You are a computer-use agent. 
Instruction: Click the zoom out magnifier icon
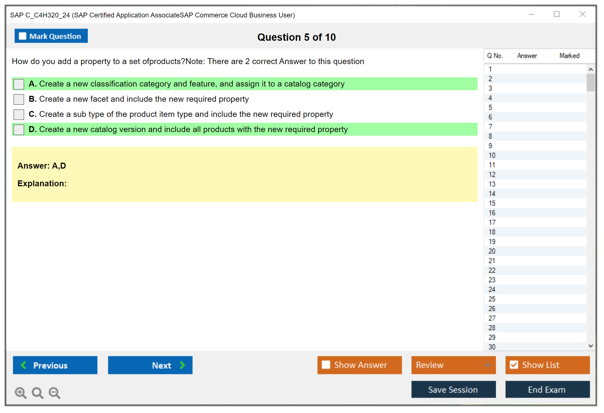[55, 392]
